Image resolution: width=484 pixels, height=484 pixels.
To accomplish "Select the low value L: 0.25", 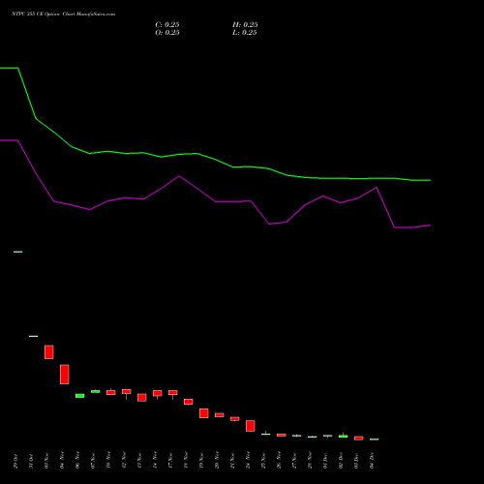I will [x=245, y=33].
